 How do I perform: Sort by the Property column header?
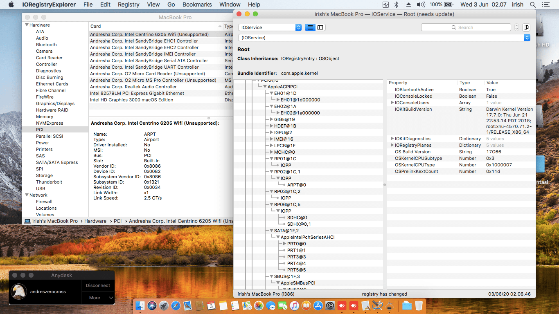pos(422,83)
